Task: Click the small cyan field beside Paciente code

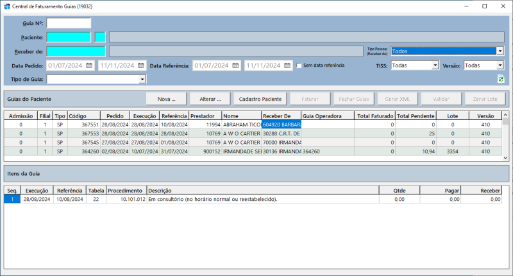Action: 100,37
